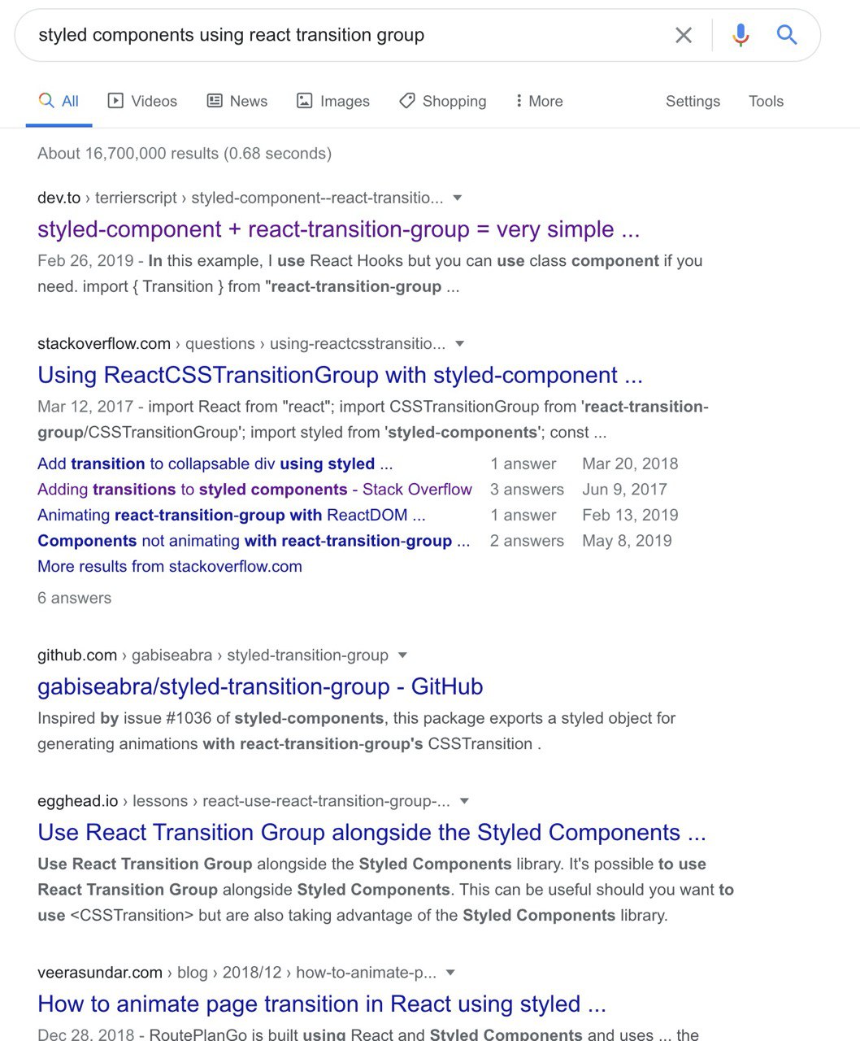Expand dropdown arrow beside veerasundar.com result URL
The height and width of the screenshot is (1041, 860).
[450, 972]
